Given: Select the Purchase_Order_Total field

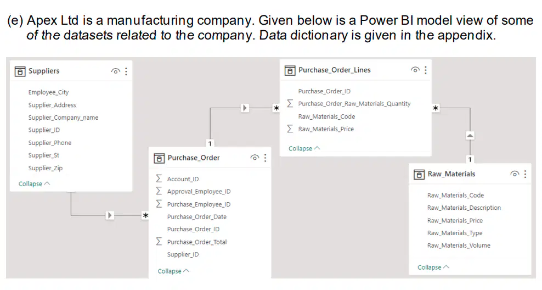Looking at the screenshot, I should point(197,242).
